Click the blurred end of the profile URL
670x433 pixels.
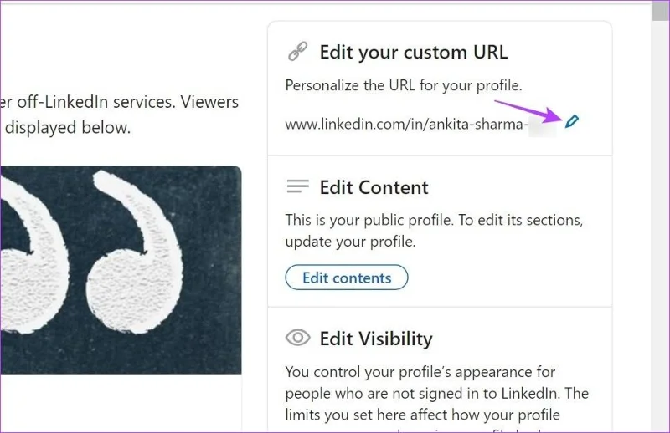[543, 125]
